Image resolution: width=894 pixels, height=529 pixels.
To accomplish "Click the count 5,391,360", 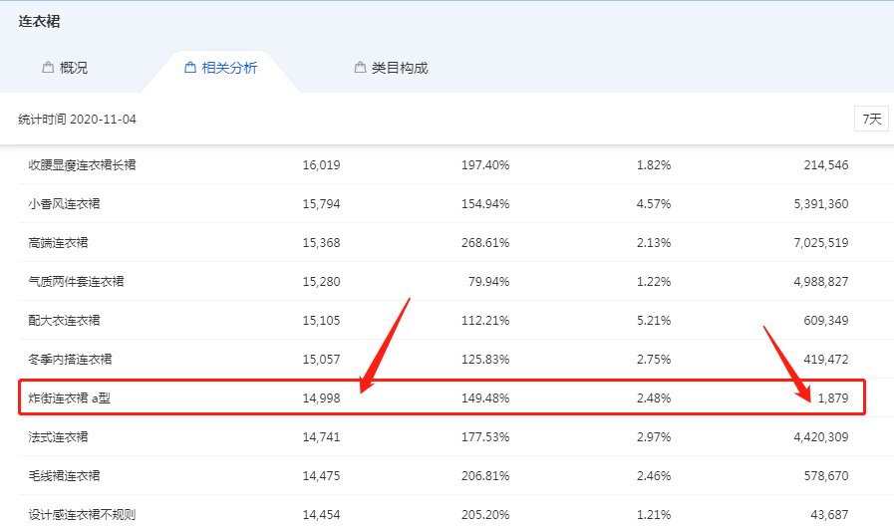I will tap(821, 204).
